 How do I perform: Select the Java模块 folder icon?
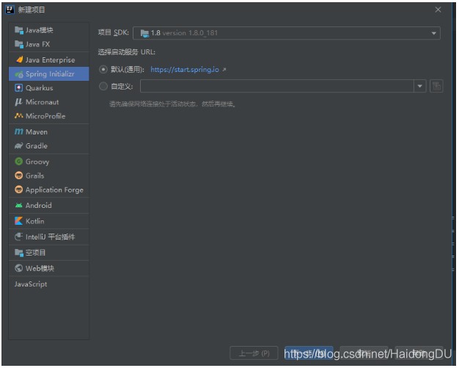coord(19,30)
